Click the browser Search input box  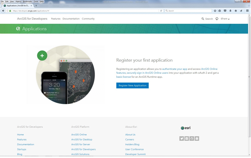point(188,11)
